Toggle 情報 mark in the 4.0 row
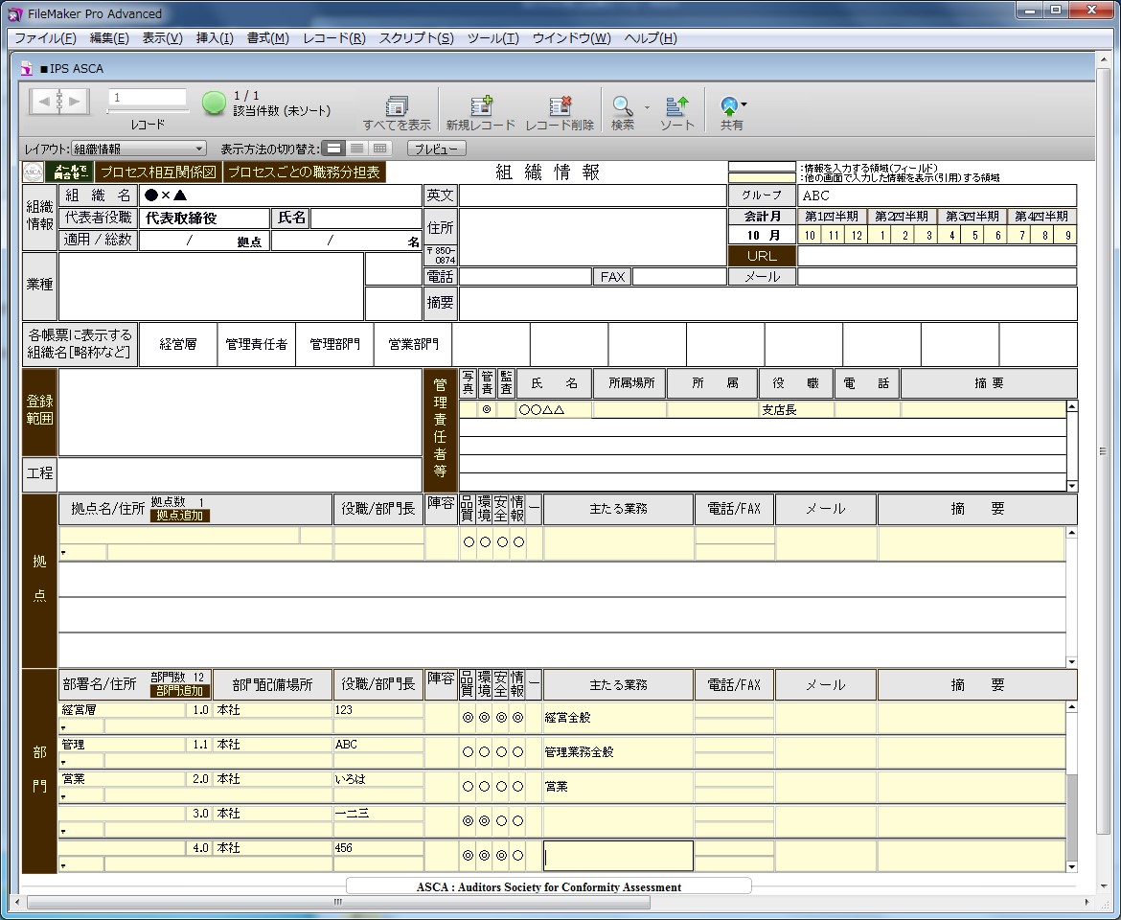1121x920 pixels. [517, 855]
